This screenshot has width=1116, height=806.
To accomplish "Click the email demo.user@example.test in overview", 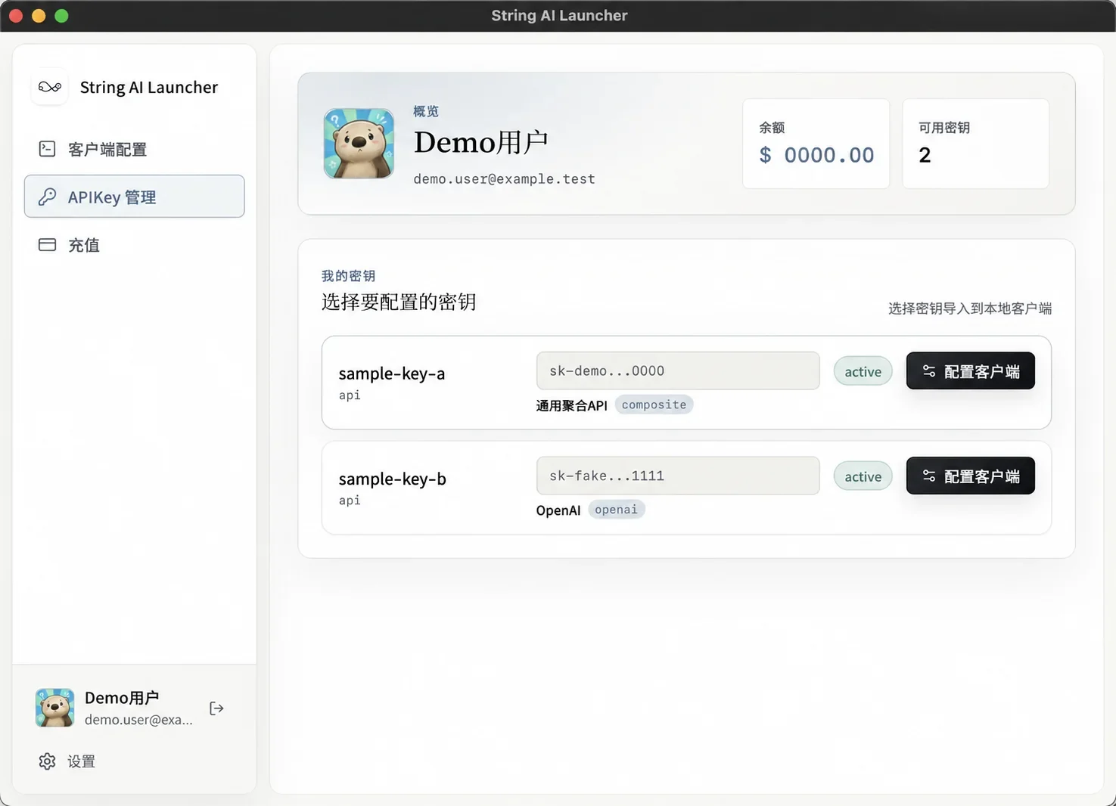I will 504,179.
